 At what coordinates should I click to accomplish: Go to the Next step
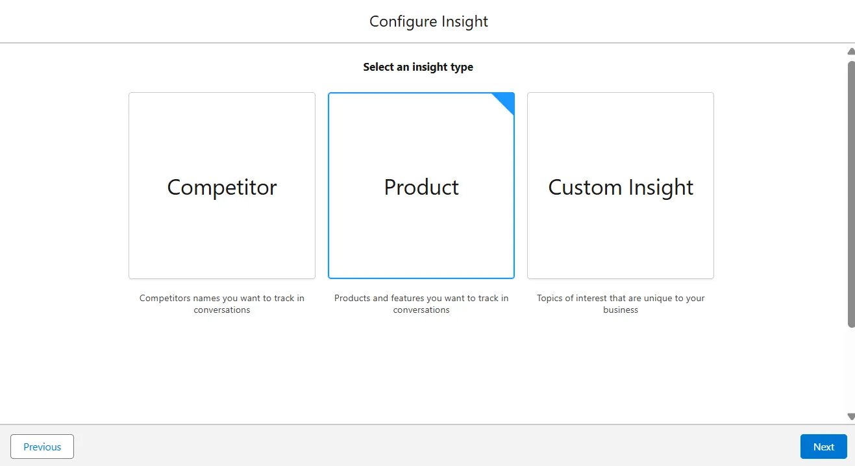click(823, 447)
